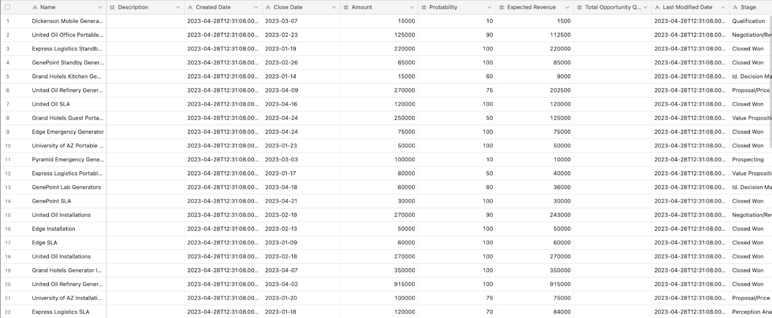The image size is (772, 318).
Task: Select the "Grand Hotels Kitchen Ge..." name cell
Action: (x=68, y=76)
